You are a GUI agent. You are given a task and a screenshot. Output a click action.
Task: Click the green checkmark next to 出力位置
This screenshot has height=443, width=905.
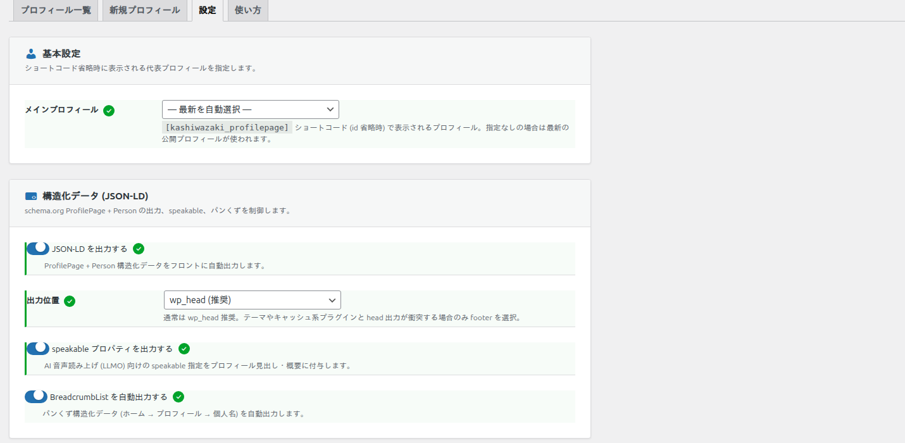coord(70,301)
